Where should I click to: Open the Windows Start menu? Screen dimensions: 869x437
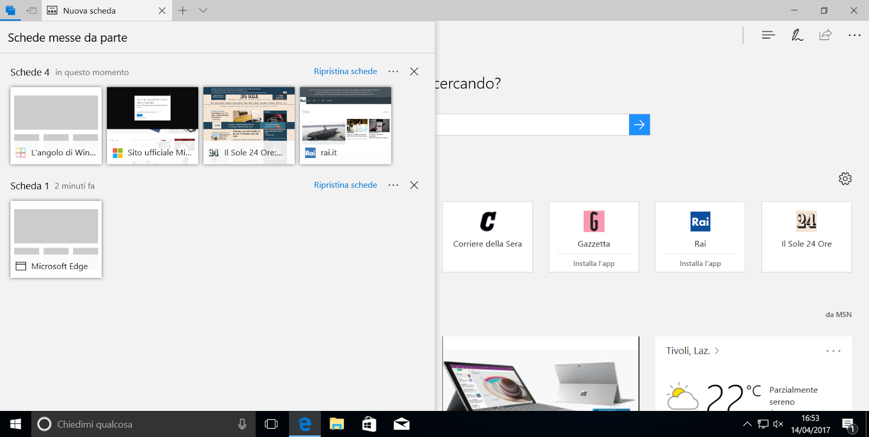(15, 424)
